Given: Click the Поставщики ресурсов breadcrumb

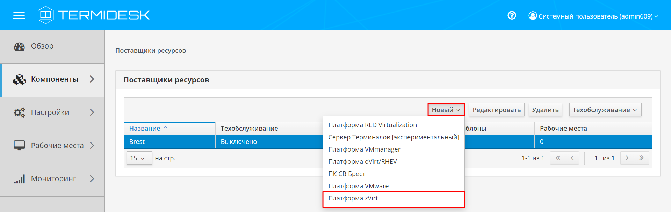Looking at the screenshot, I should point(151,51).
